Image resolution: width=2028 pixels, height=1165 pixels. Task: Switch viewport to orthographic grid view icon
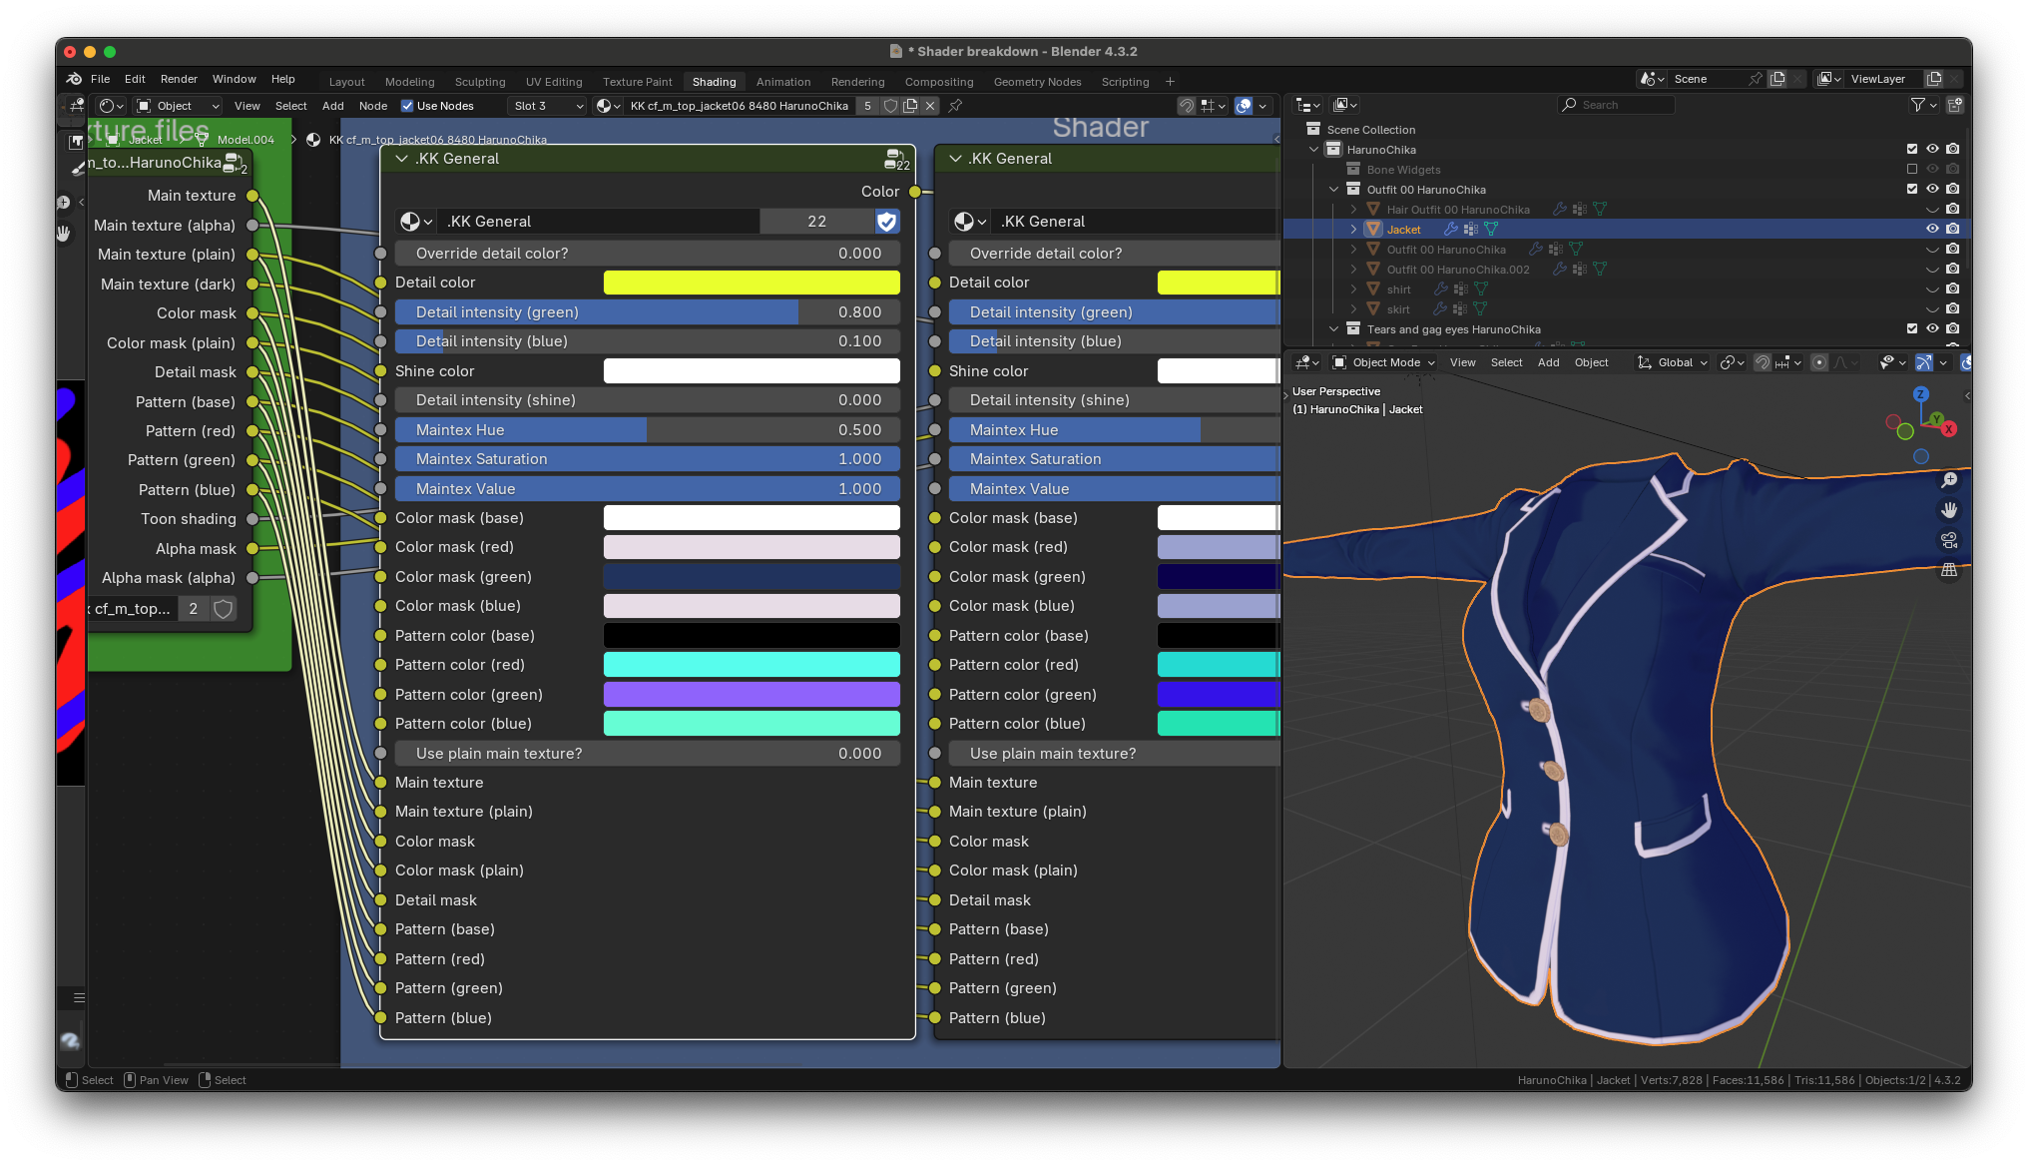point(1949,570)
